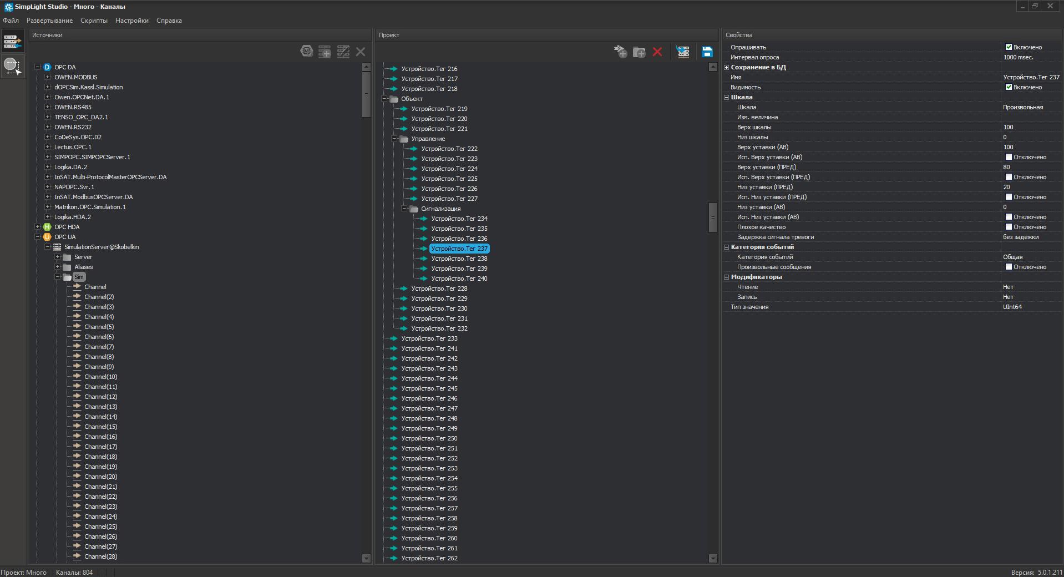The height and width of the screenshot is (577, 1064).
Task: Click the add channel icon in Проект toolbar
Action: click(x=620, y=52)
